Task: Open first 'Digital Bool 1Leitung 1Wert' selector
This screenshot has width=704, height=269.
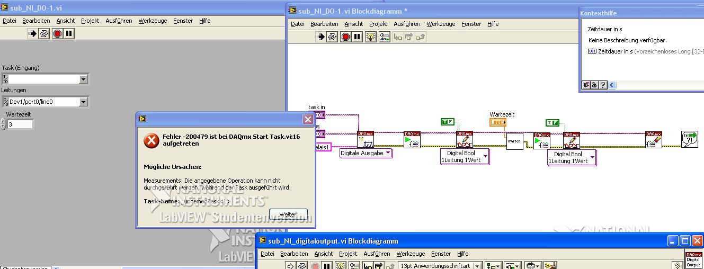Action: point(465,156)
